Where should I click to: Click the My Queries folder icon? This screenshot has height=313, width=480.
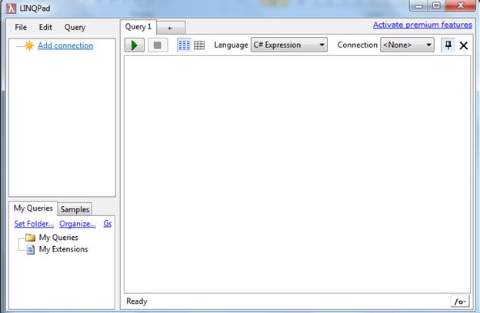coord(30,238)
